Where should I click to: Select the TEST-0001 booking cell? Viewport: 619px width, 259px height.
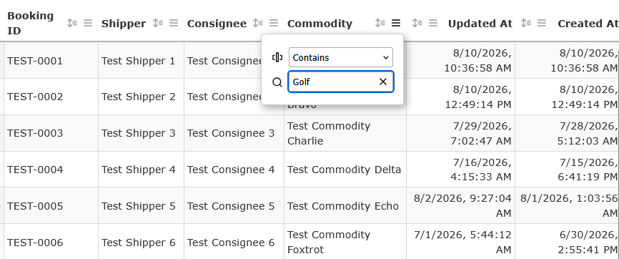(51, 61)
